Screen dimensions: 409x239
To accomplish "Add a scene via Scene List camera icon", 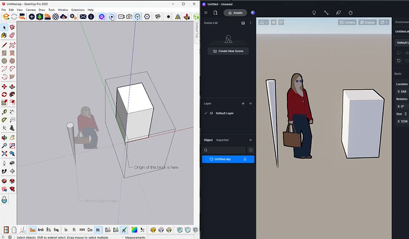I will tap(243, 23).
